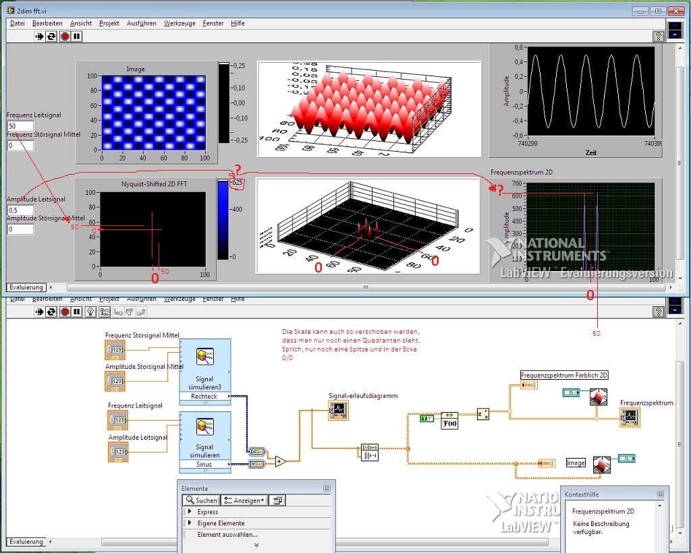This screenshot has height=553, width=691.
Task: Open the Fenster menu in front panel window
Action: (x=213, y=24)
